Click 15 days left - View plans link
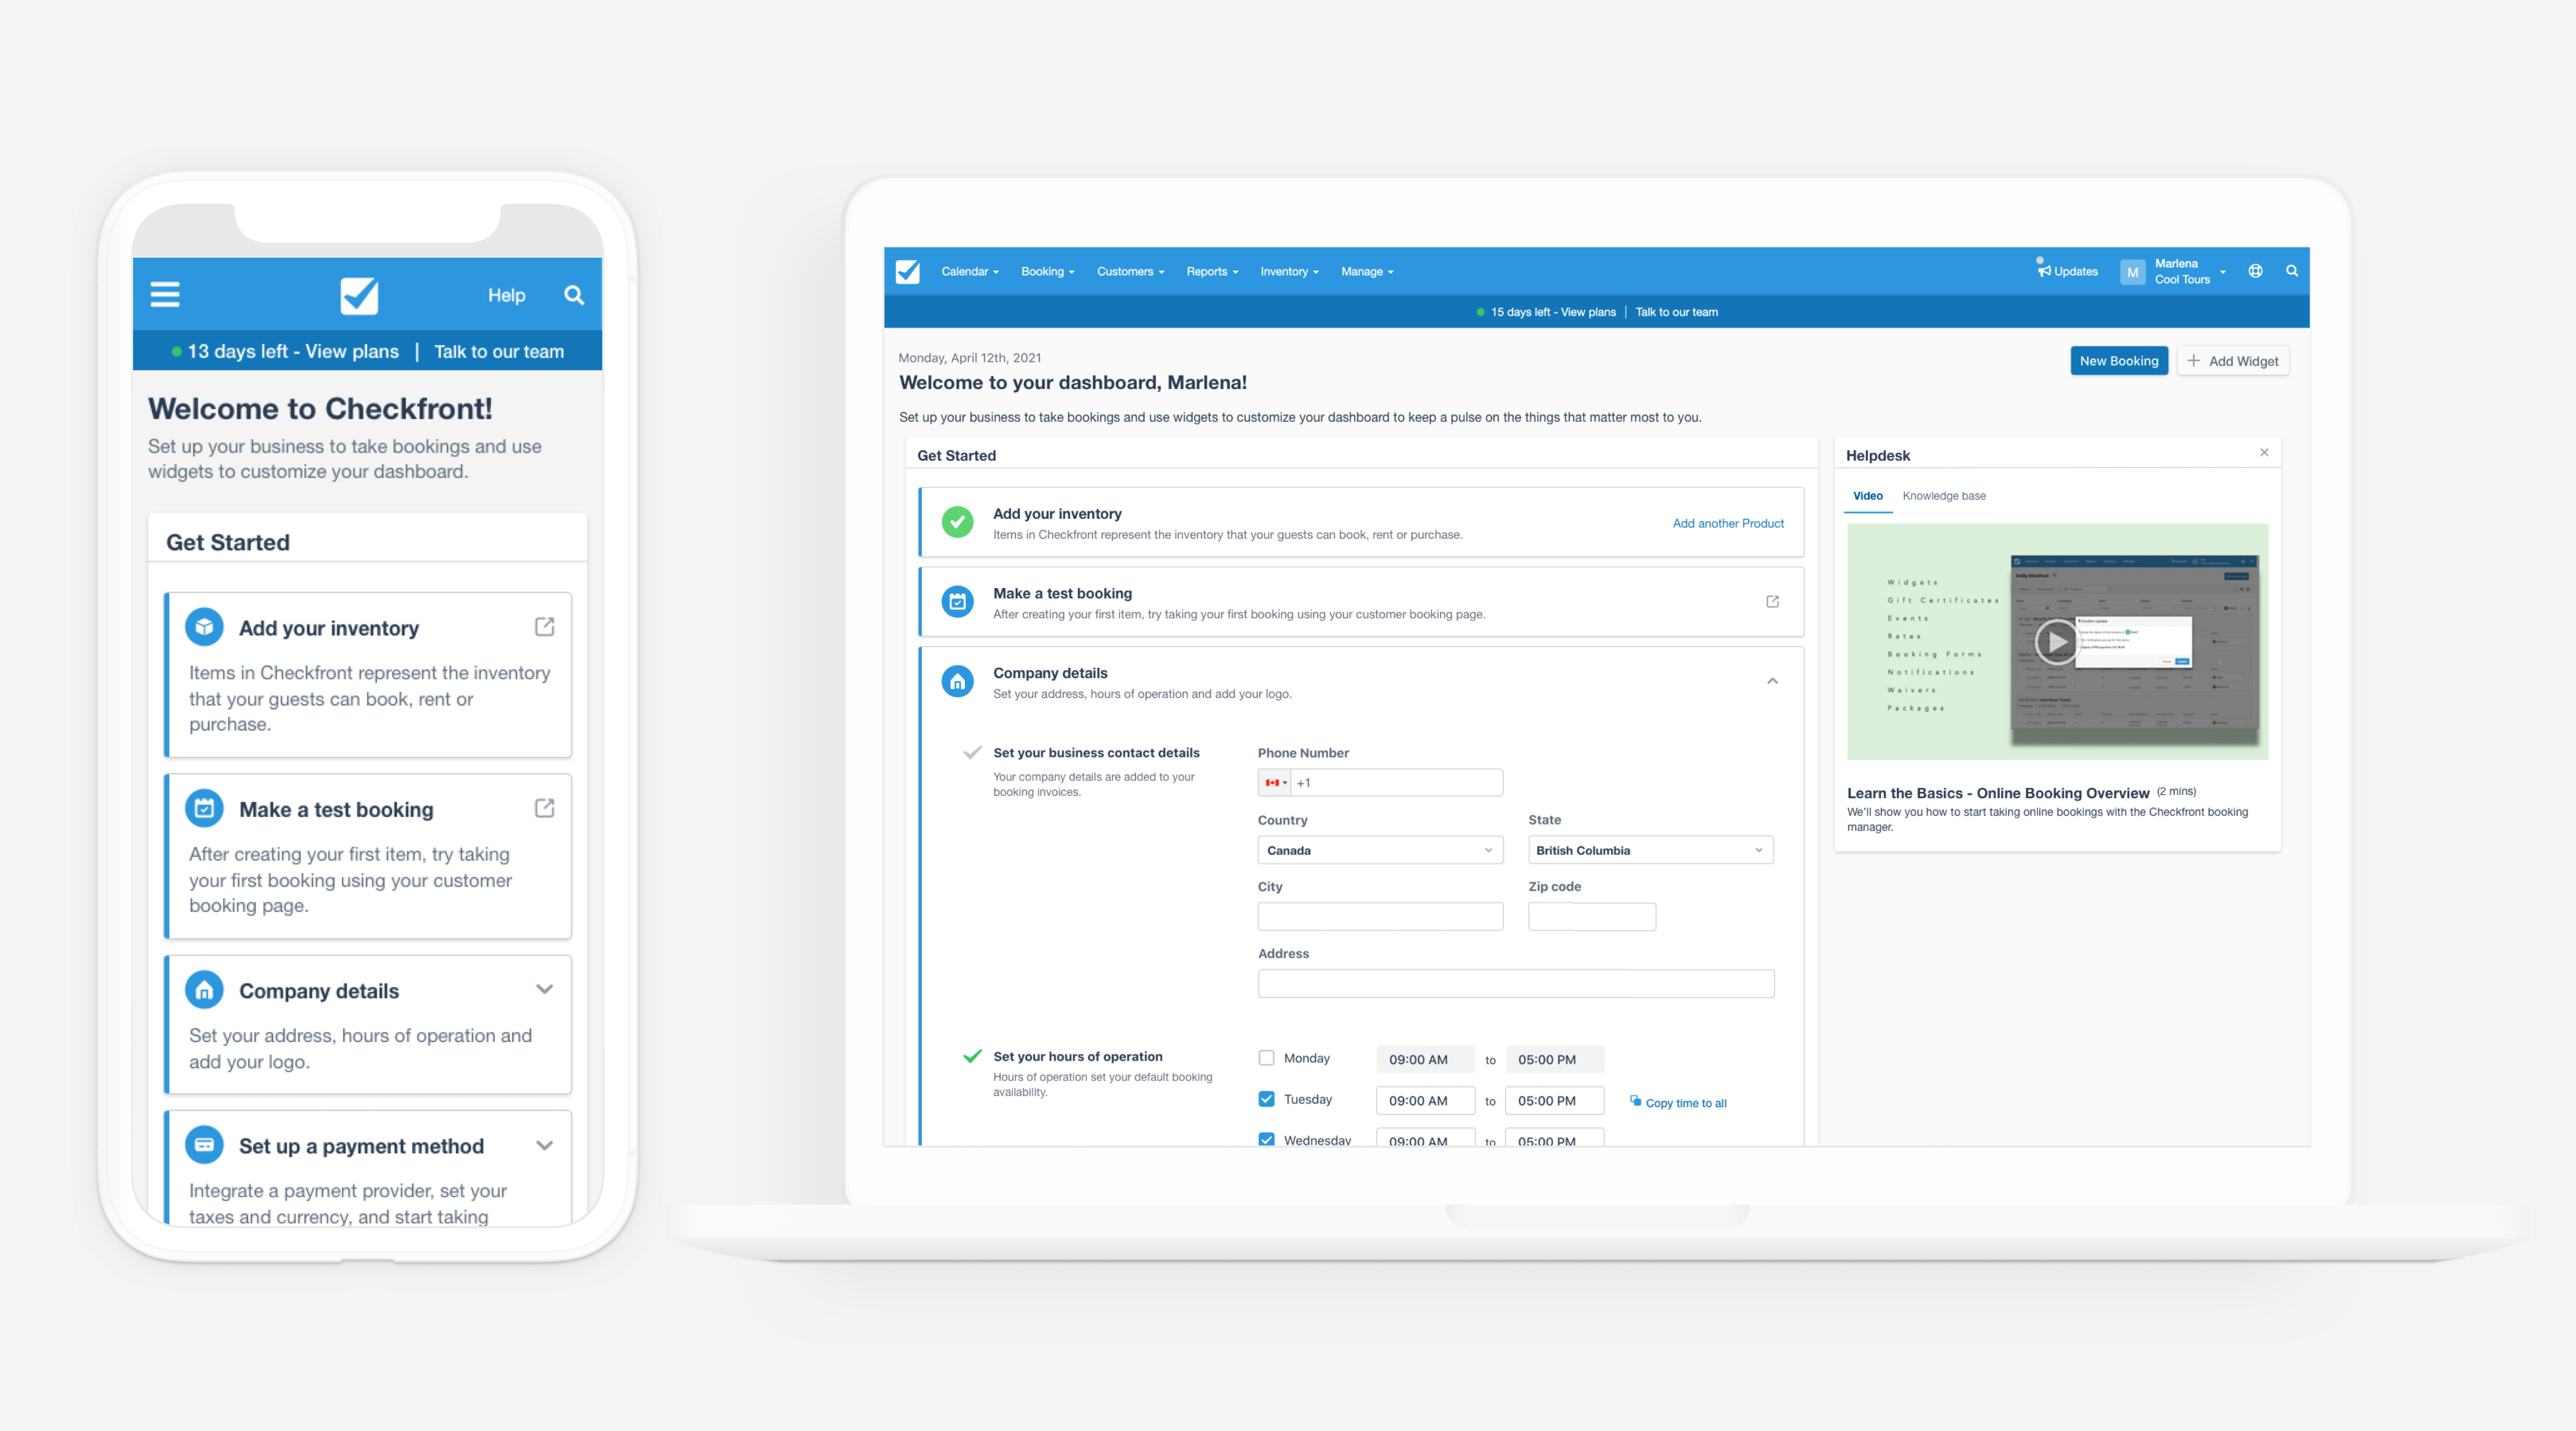Viewport: 2576px width, 1431px height. click(x=1552, y=312)
